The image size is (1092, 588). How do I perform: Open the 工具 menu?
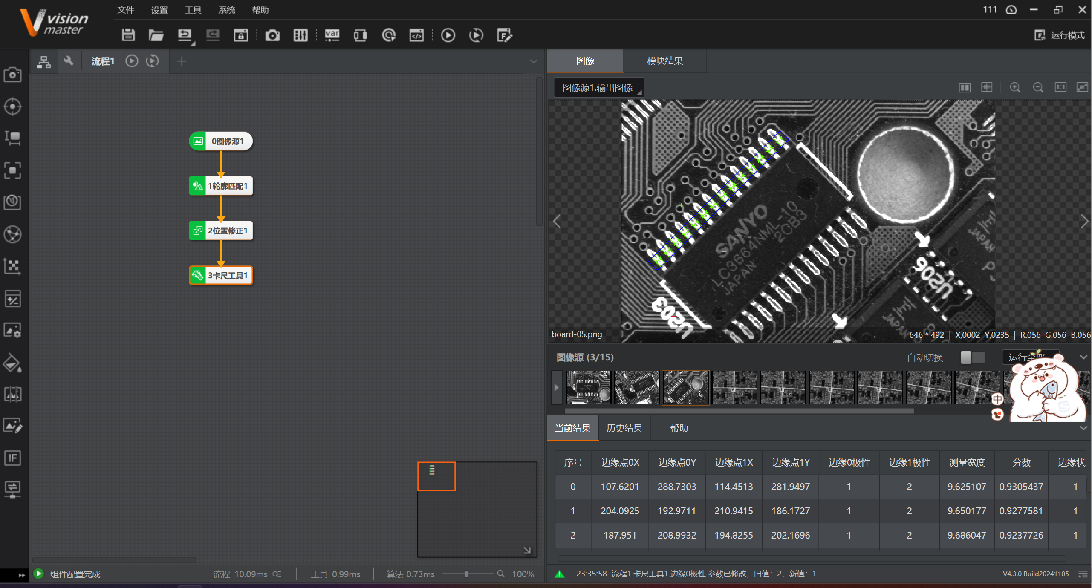click(x=193, y=10)
